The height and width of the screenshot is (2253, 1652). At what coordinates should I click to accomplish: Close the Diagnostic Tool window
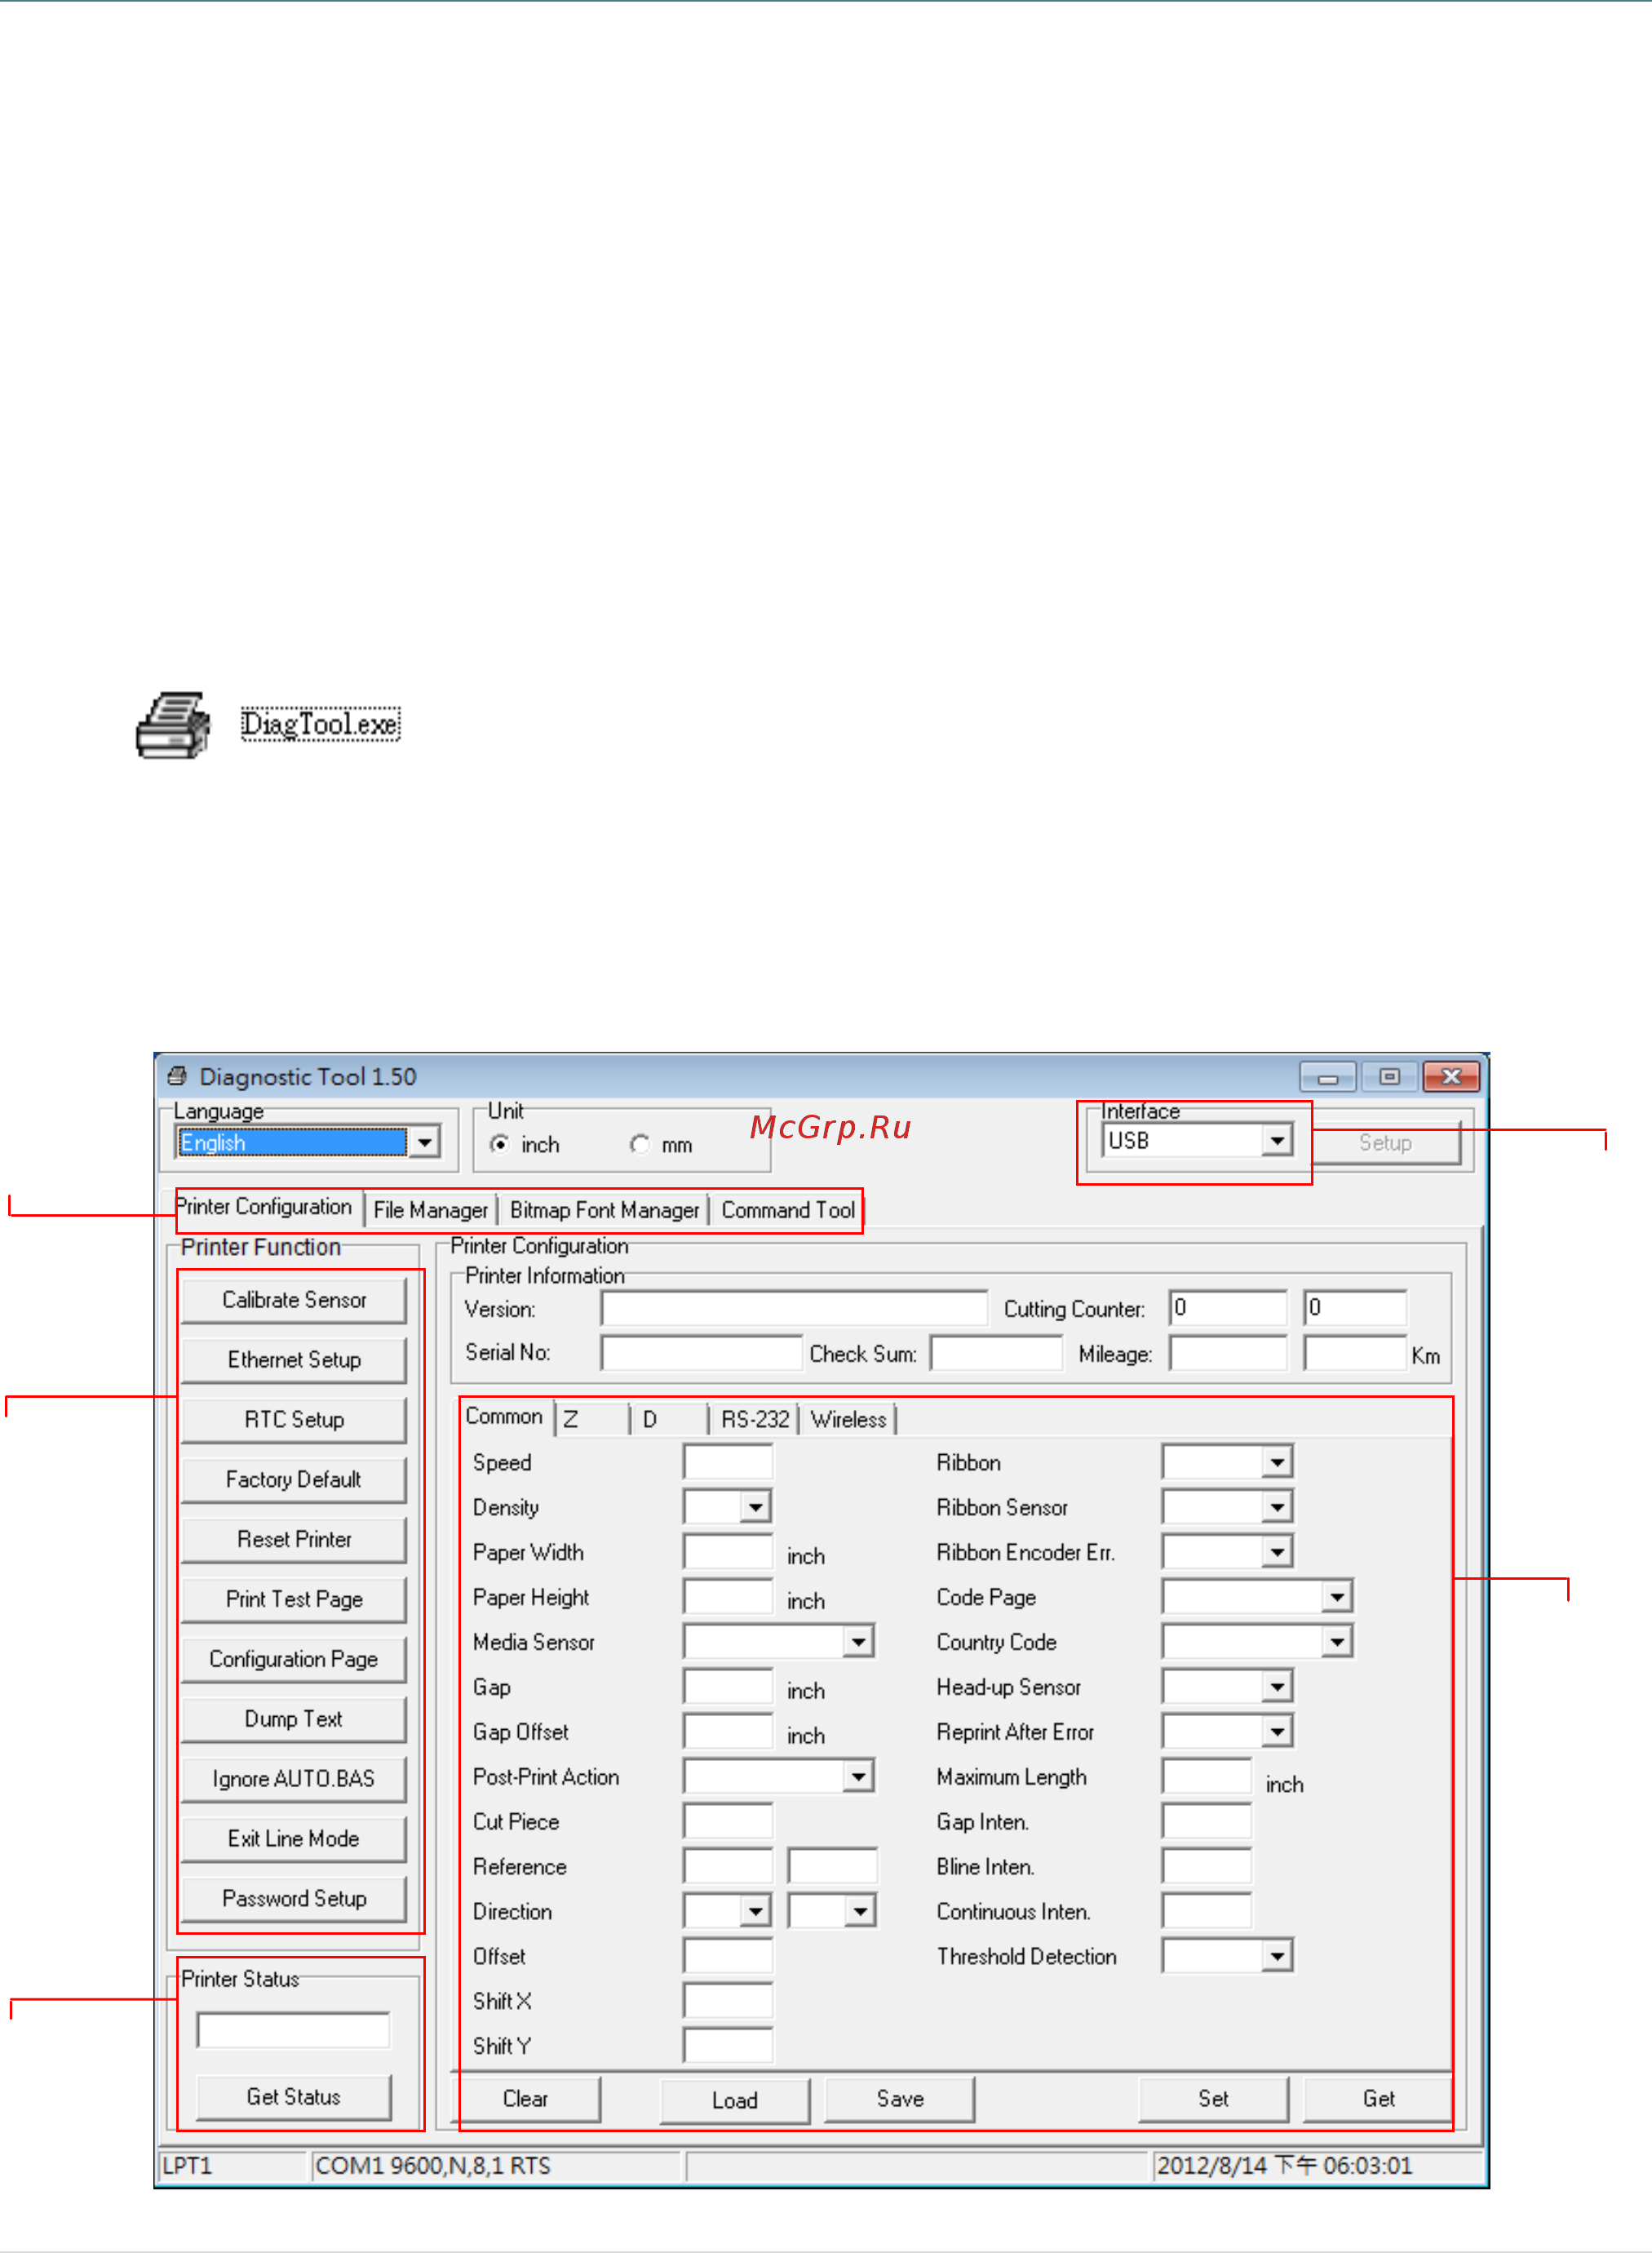pyautogui.click(x=1451, y=1076)
